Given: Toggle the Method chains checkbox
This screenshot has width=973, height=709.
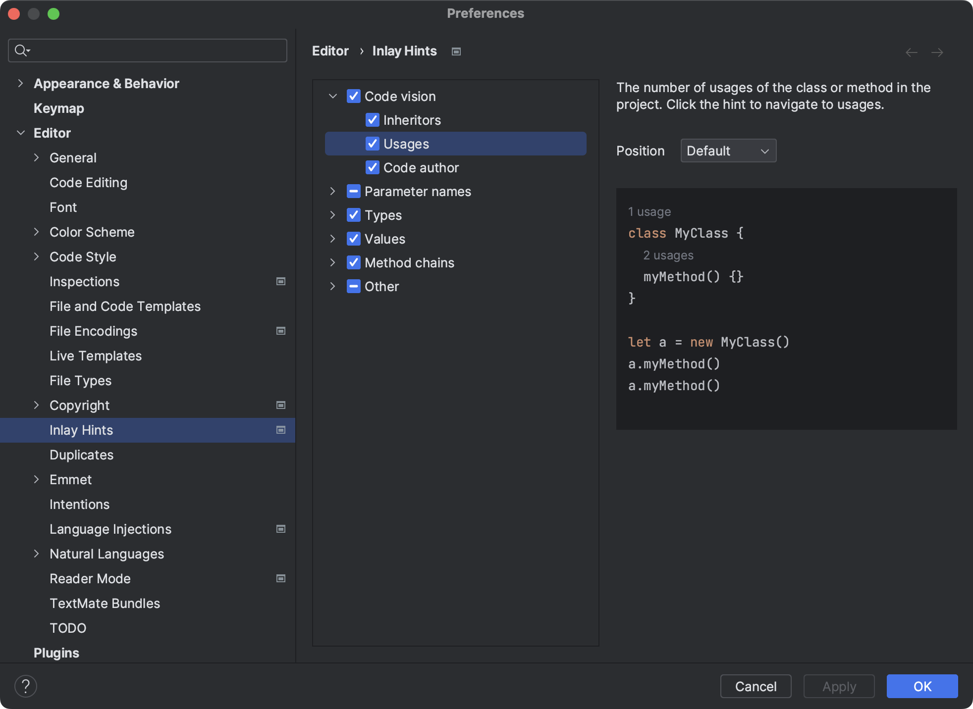Looking at the screenshot, I should point(353,262).
